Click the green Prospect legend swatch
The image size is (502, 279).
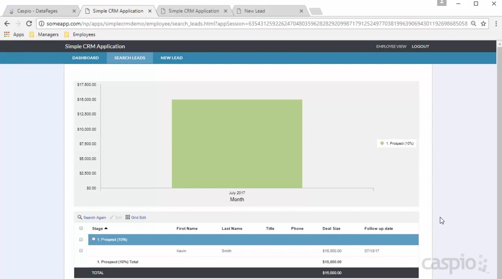point(382,143)
